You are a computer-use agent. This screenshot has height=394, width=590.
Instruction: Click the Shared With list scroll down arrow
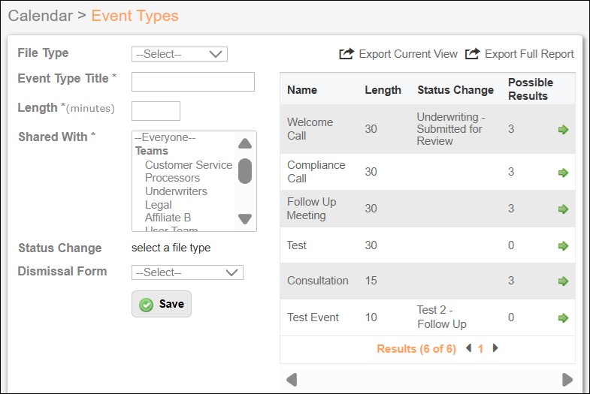(x=245, y=218)
